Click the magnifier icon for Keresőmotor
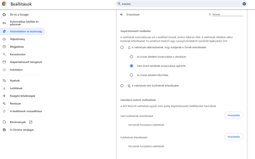 4,54
